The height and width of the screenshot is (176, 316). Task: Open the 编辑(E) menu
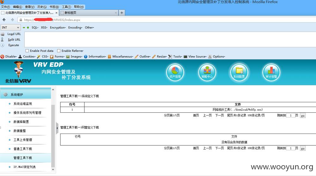tap(17, 7)
